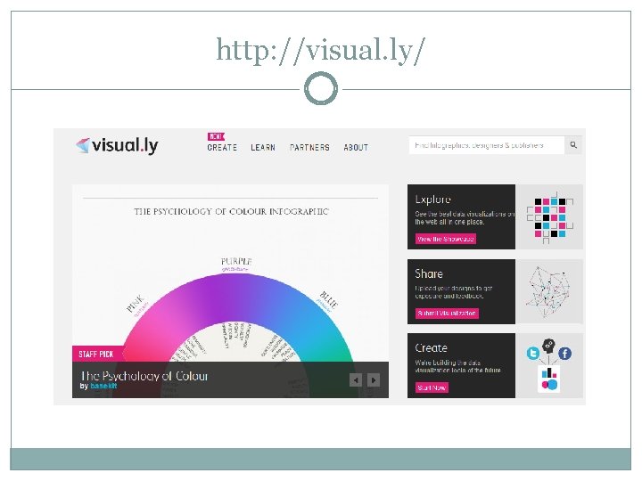Image resolution: width=642 pixels, height=481 pixels.
Task: Click the Explore panel grid thumbnail
Action: point(549,216)
